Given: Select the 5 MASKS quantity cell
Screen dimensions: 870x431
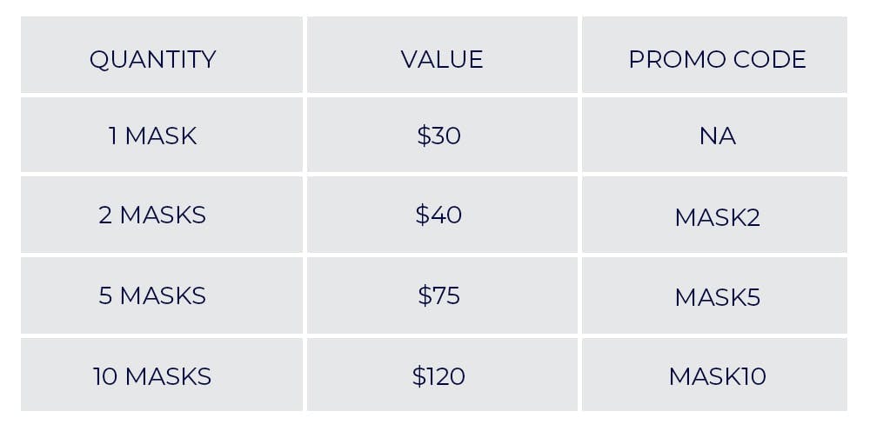Looking at the screenshot, I should click(152, 295).
